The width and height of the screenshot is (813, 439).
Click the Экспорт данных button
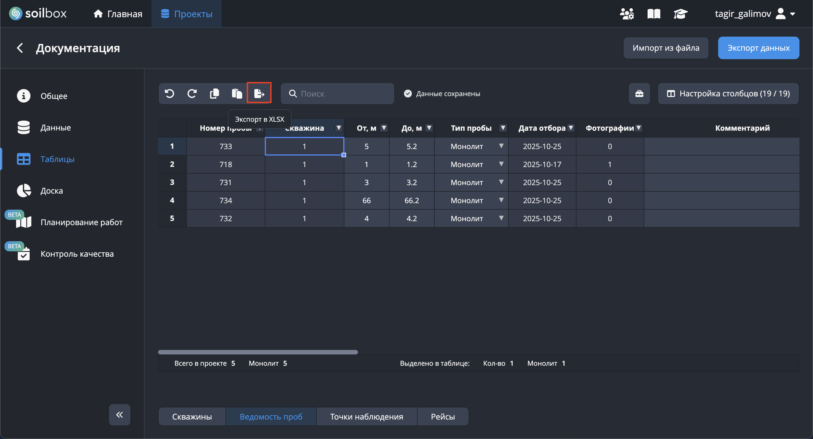[759, 48]
